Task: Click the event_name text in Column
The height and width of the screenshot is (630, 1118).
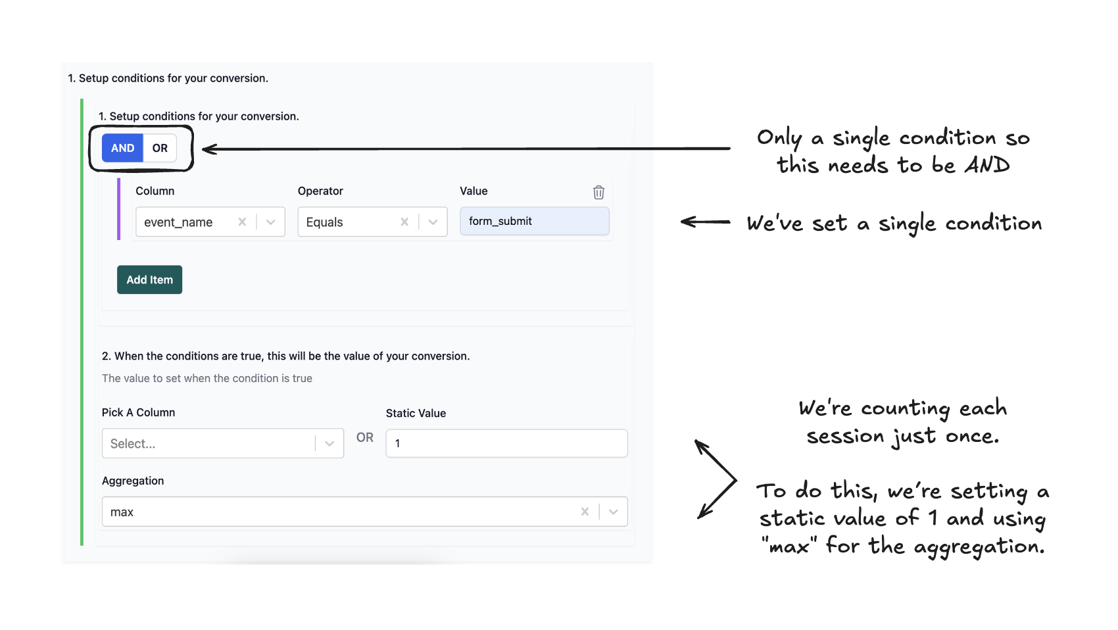Action: 178,222
